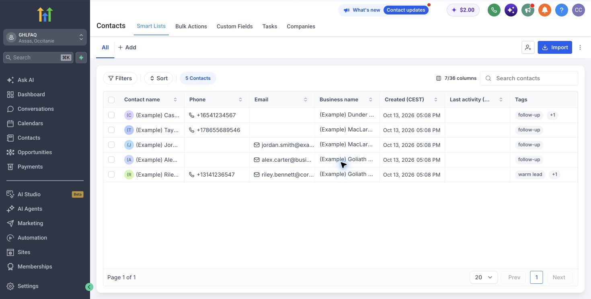The image size is (591, 299).
Task: Toggle the select-all contacts header checkbox
Action: click(111, 100)
